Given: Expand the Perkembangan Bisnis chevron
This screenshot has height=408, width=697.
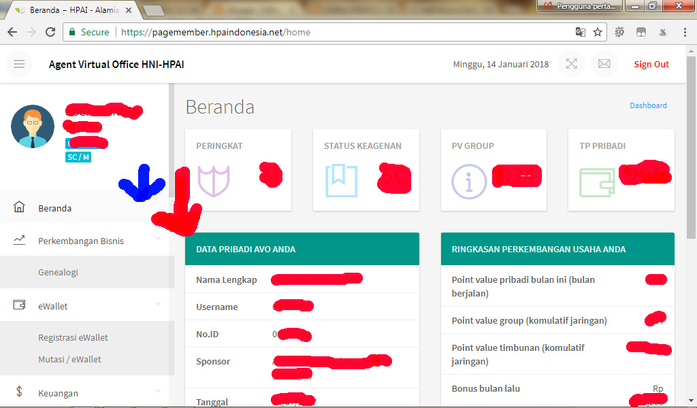Looking at the screenshot, I should tap(158, 239).
